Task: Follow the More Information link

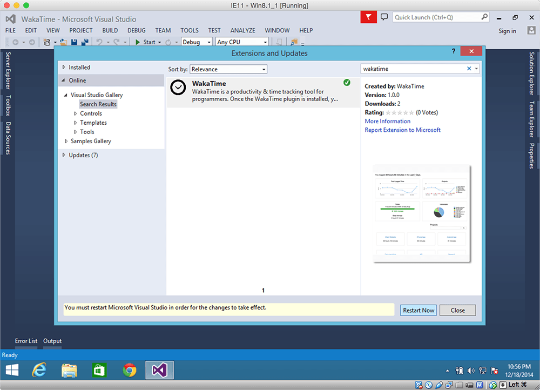Action: coord(387,121)
